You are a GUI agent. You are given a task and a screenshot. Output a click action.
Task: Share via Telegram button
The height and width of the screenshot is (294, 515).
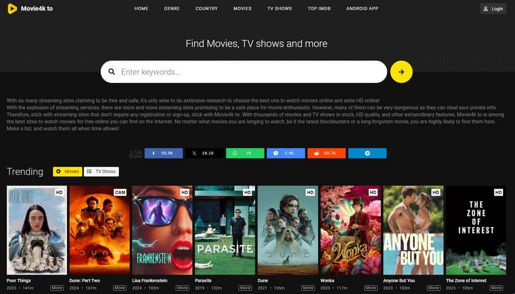click(367, 153)
